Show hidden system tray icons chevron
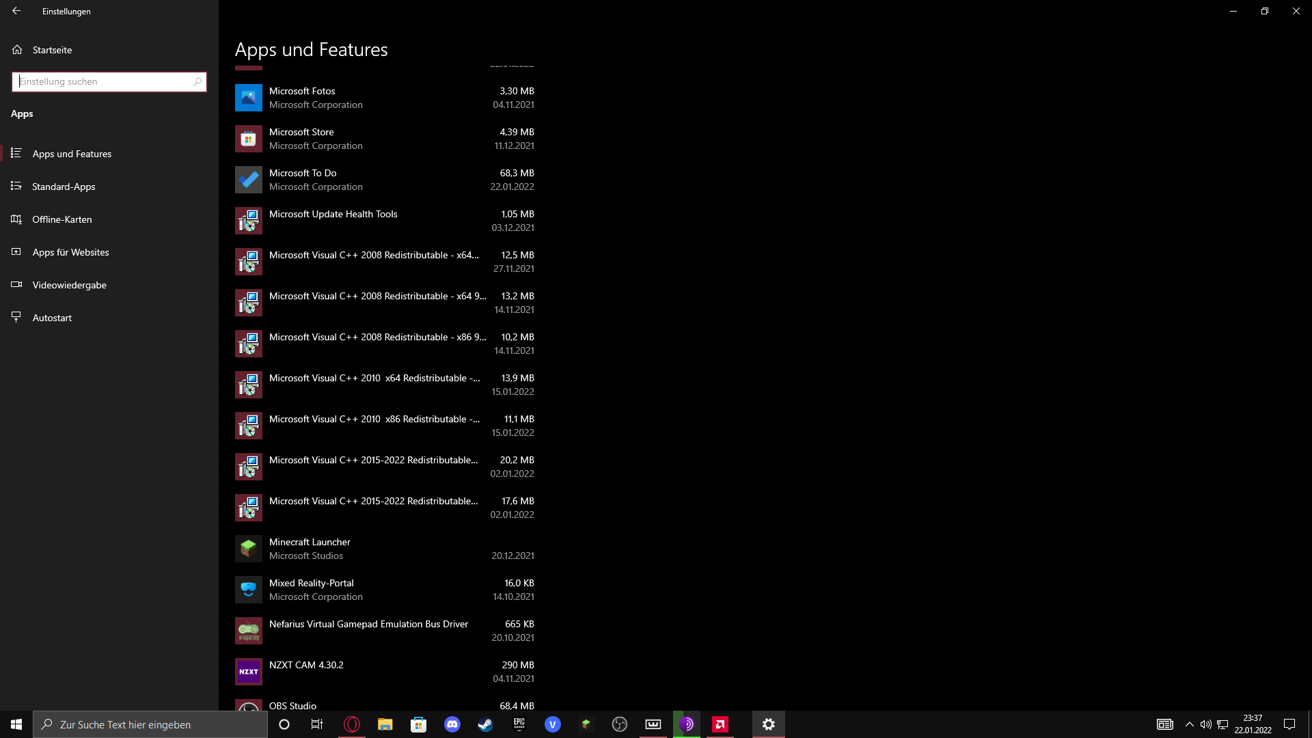 pyautogui.click(x=1189, y=724)
